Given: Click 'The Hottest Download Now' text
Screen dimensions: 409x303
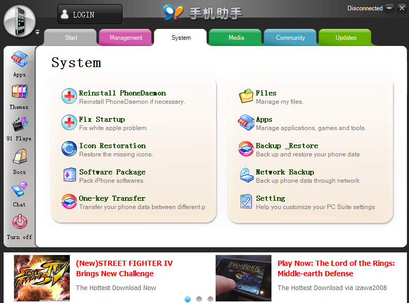Looking at the screenshot, I should click(116, 288).
